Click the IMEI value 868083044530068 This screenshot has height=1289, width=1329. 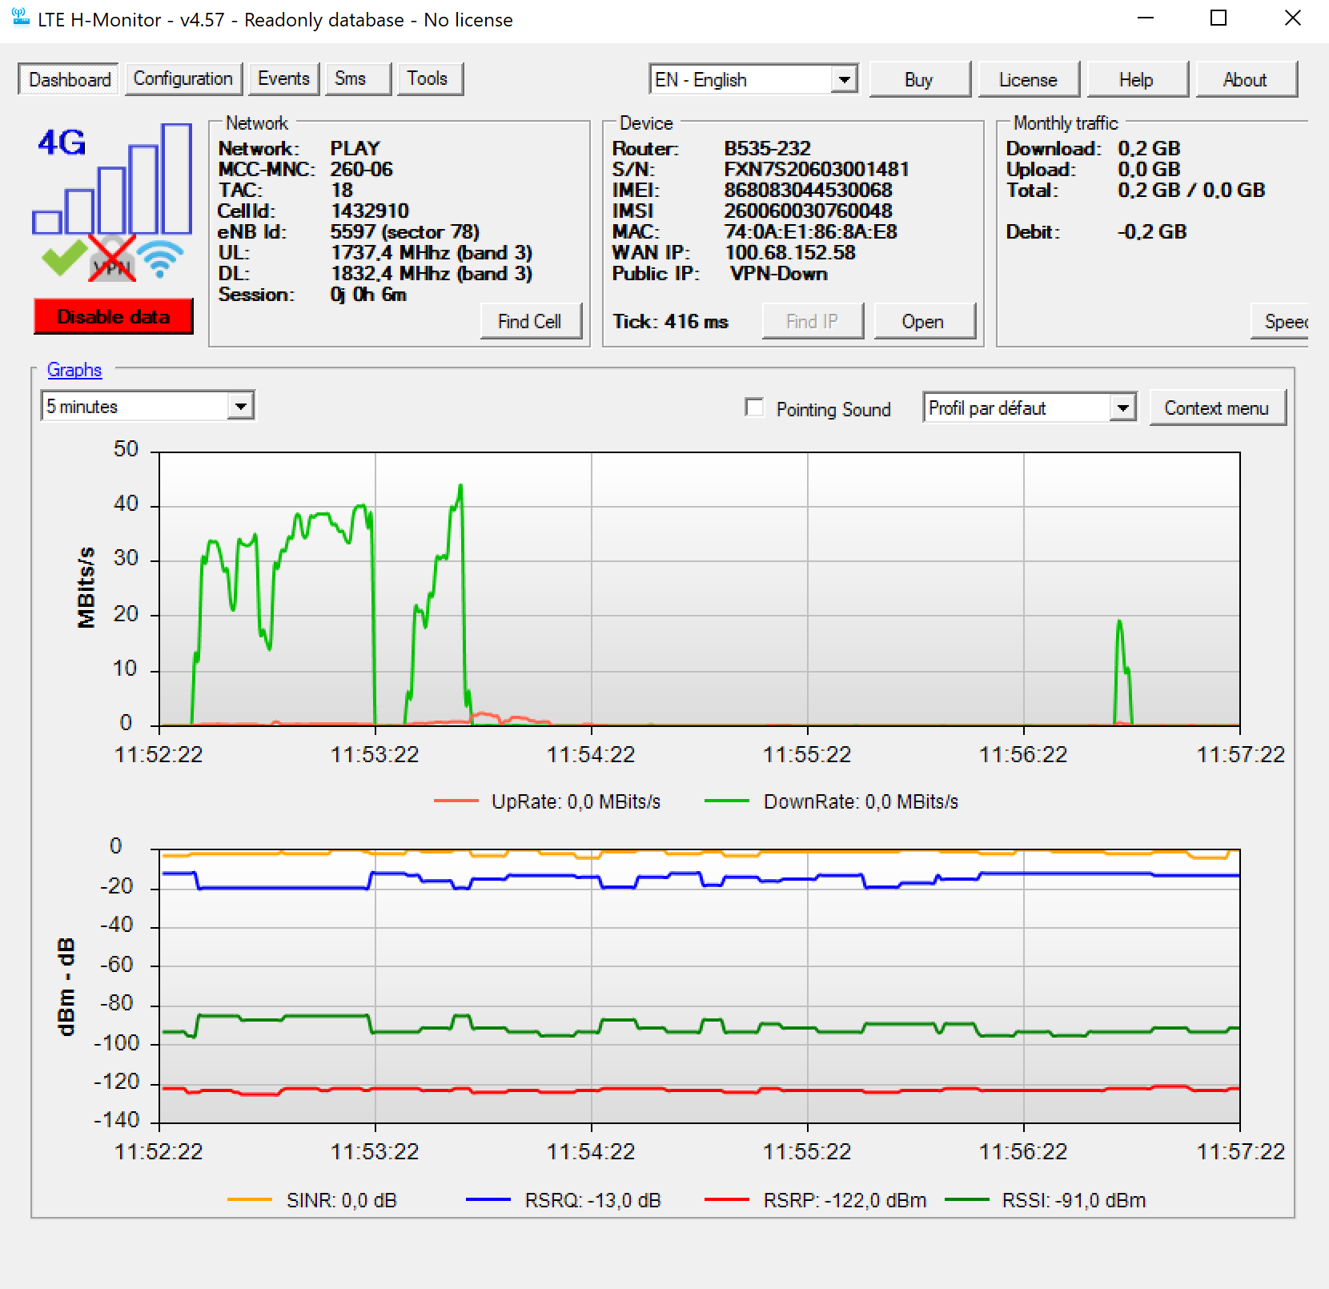[x=809, y=191]
